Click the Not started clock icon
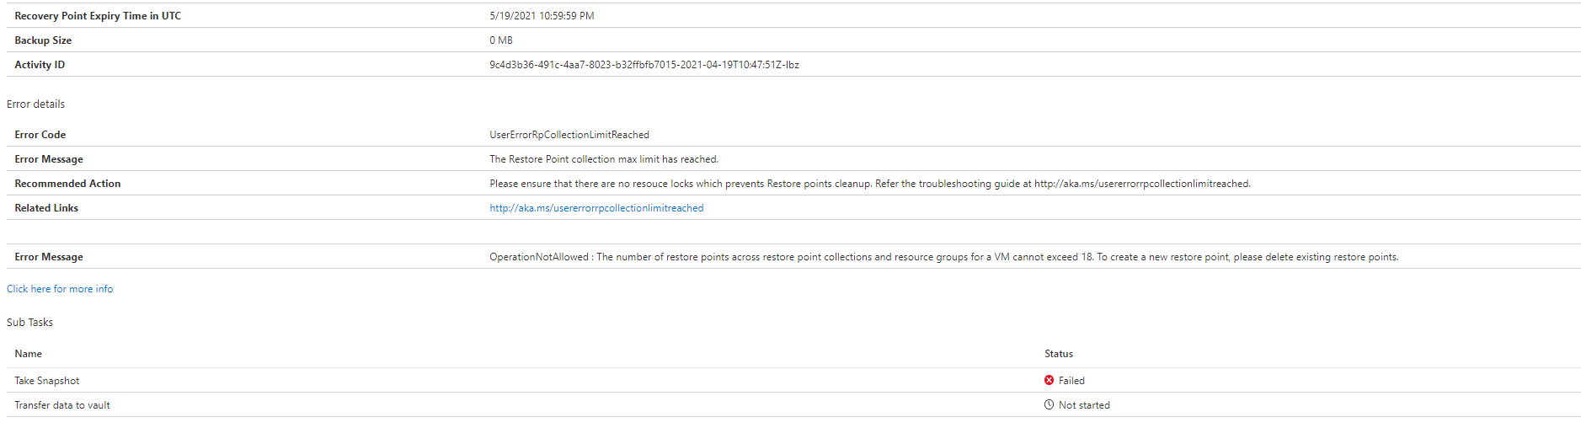Viewport: 1581px width, 444px height. (1049, 404)
